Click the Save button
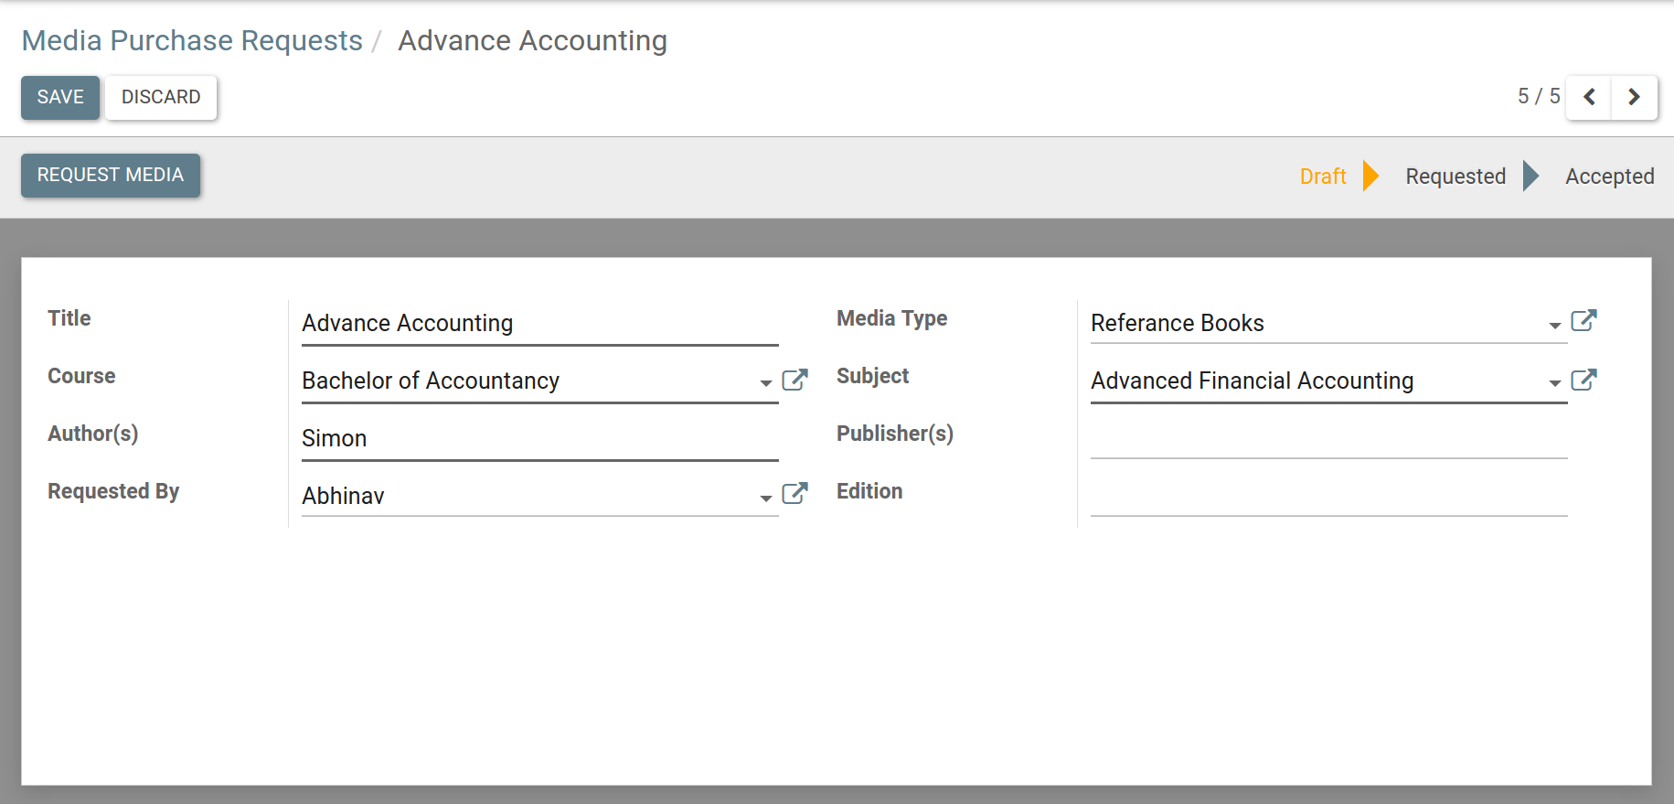Viewport: 1674px width, 804px height. pyautogui.click(x=60, y=97)
